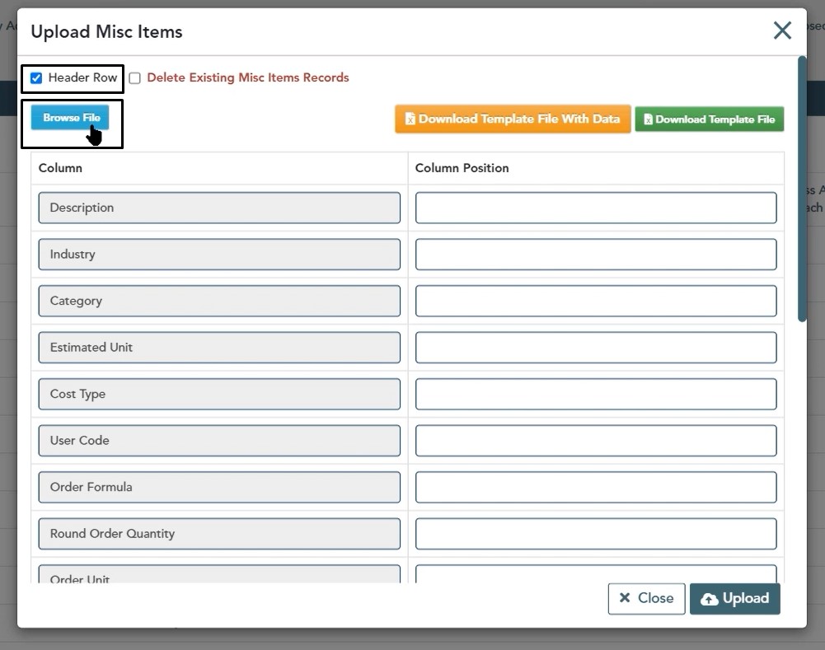The height and width of the screenshot is (650, 825).
Task: Click the X icon on the Close button
Action: [625, 599]
